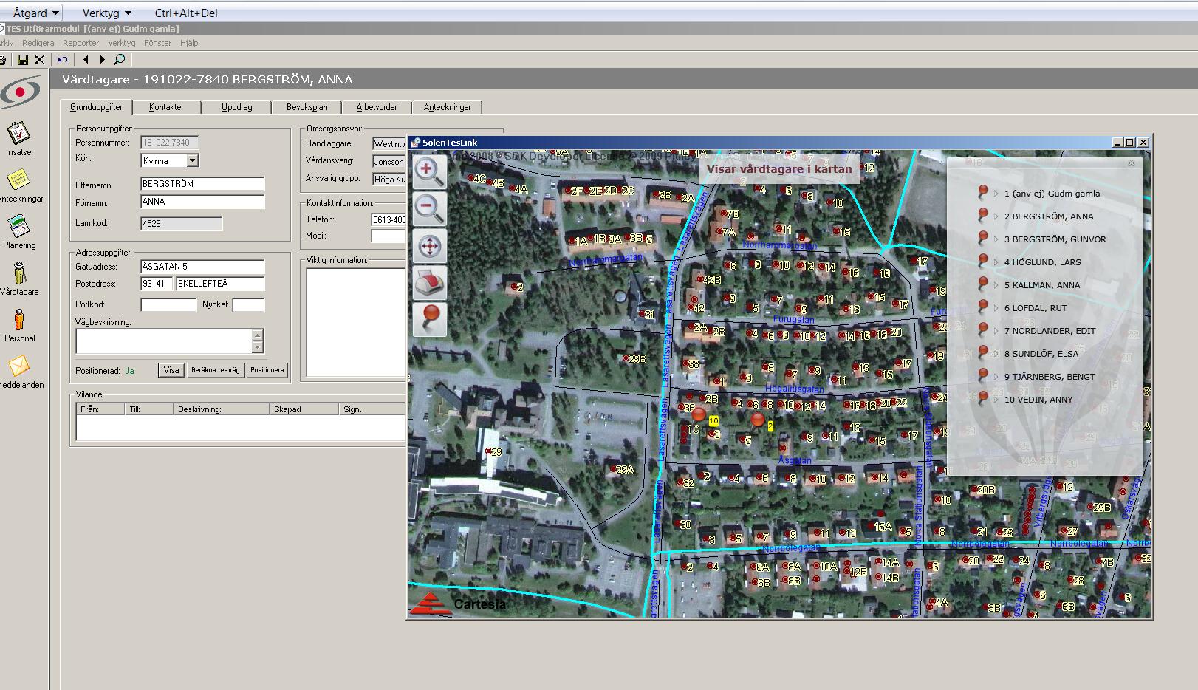Click the Förnamn field containing ANNA
1198x690 pixels.
click(202, 202)
